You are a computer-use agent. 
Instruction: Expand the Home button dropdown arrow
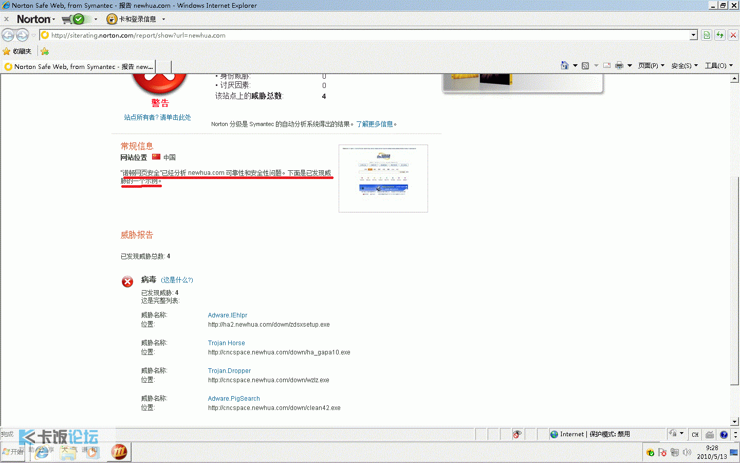pyautogui.click(x=575, y=65)
